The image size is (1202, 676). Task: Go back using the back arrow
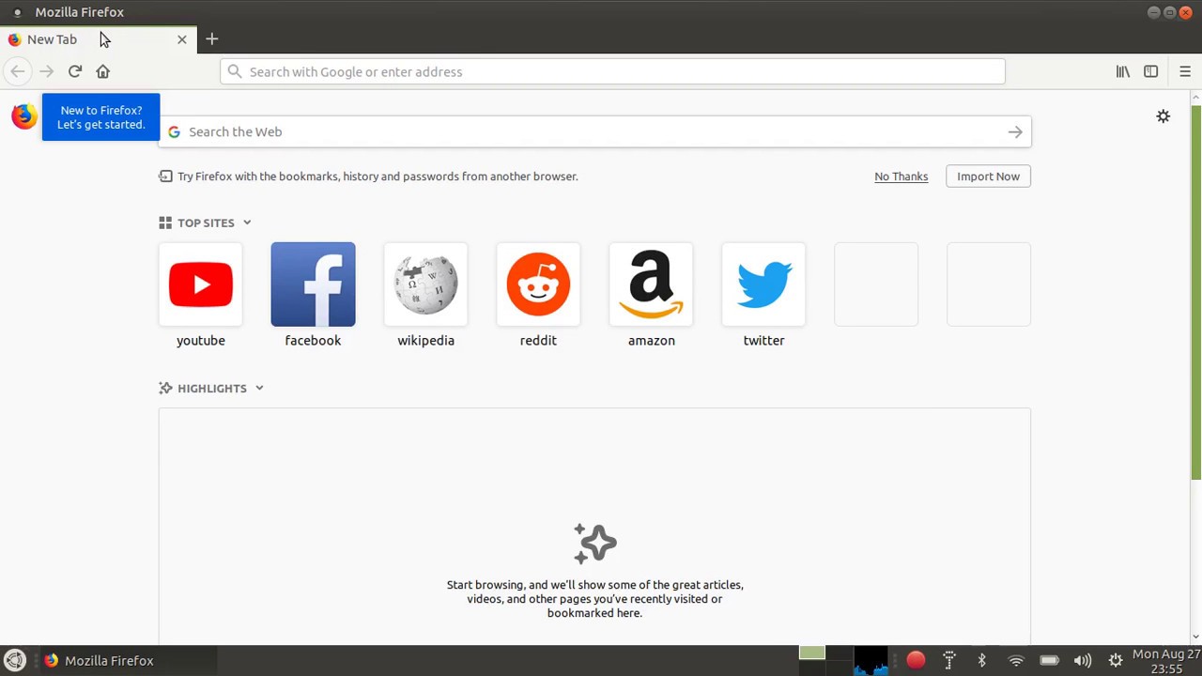coord(18,71)
